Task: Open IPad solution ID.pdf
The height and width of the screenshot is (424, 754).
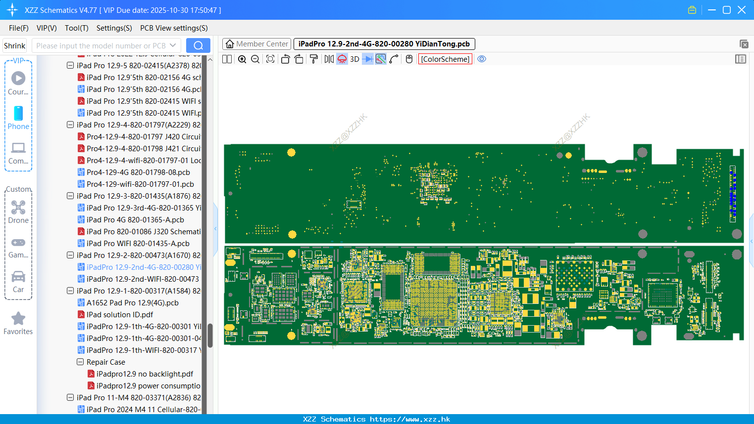Action: (120, 314)
